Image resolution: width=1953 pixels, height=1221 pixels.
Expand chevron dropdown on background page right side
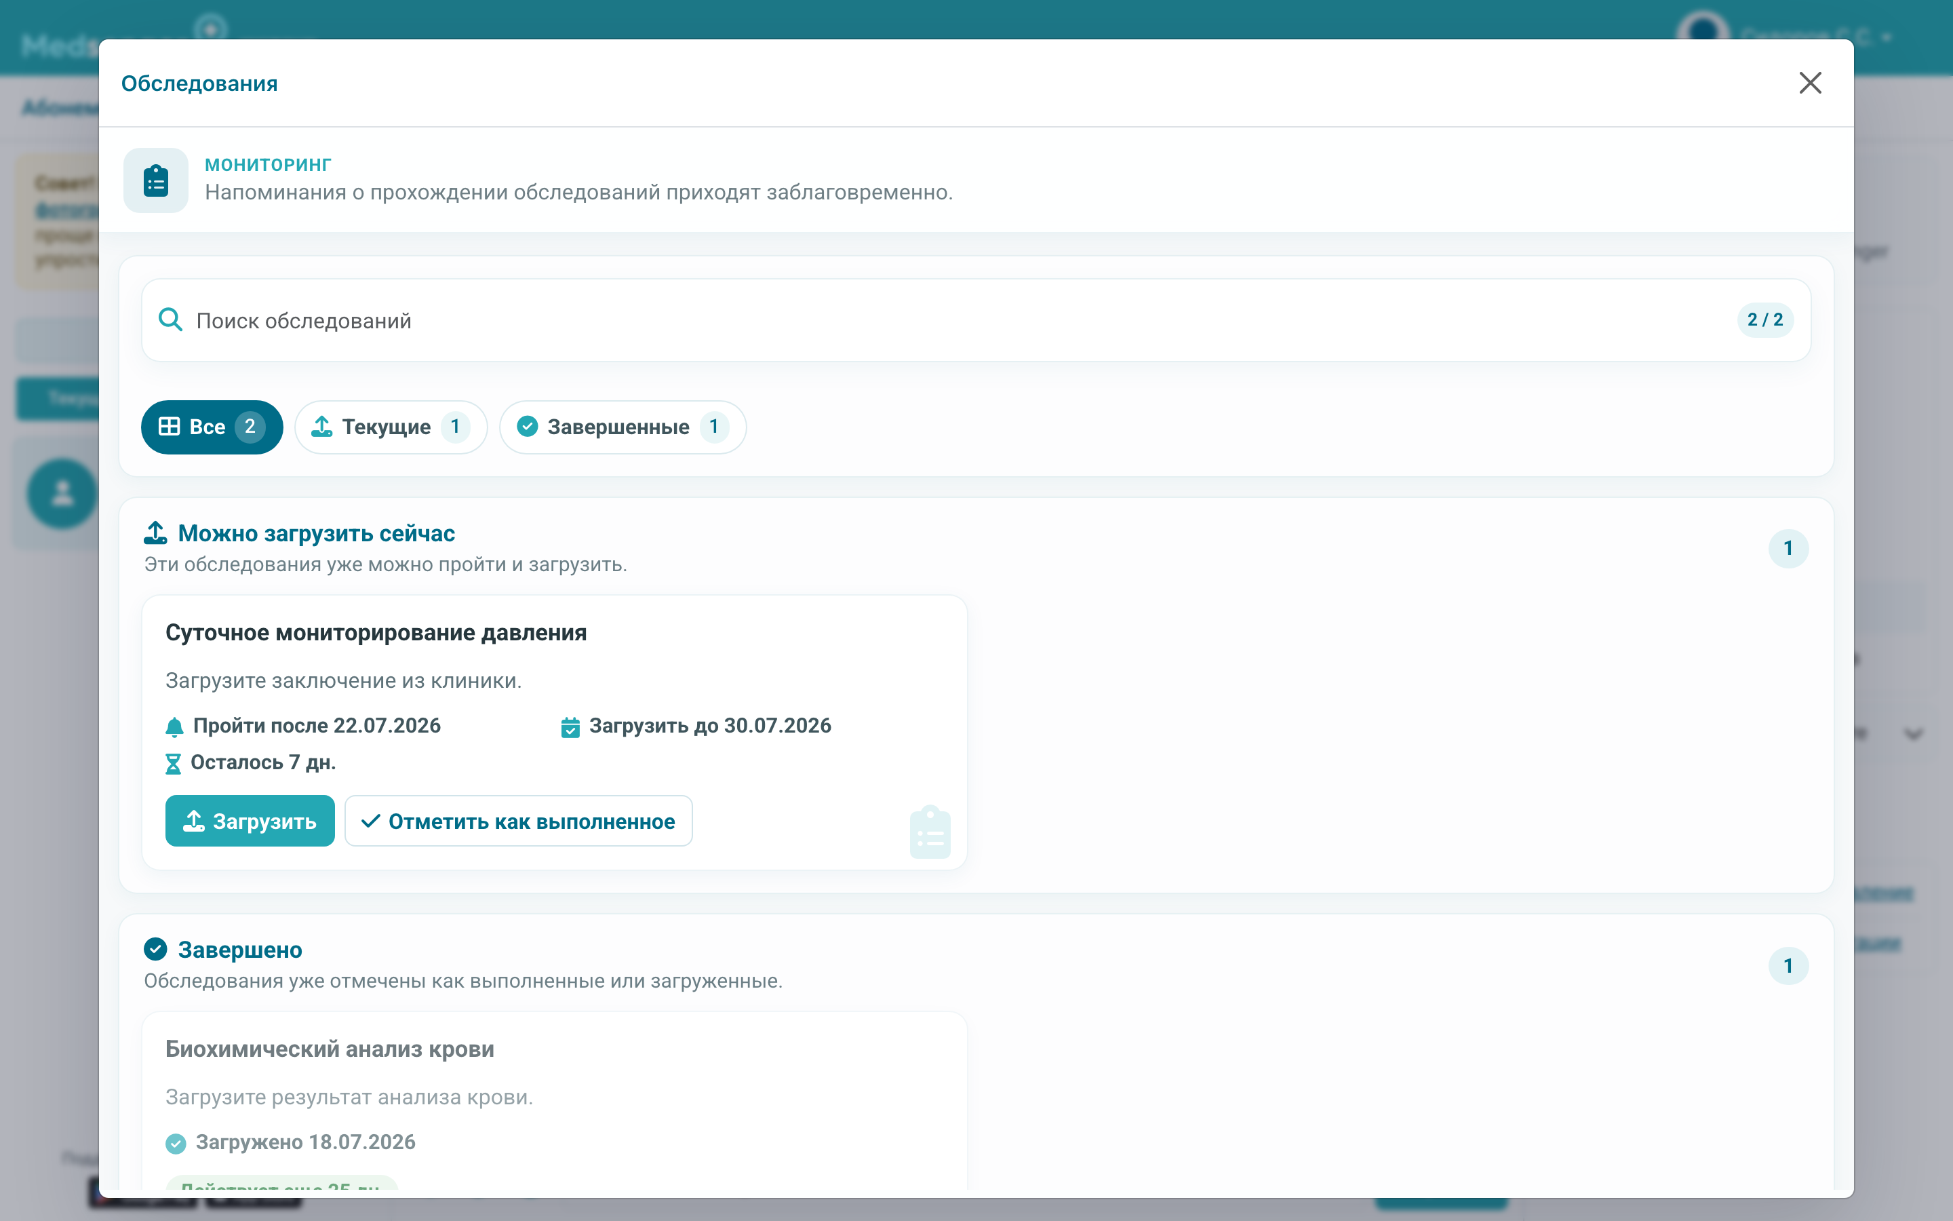tap(1914, 734)
